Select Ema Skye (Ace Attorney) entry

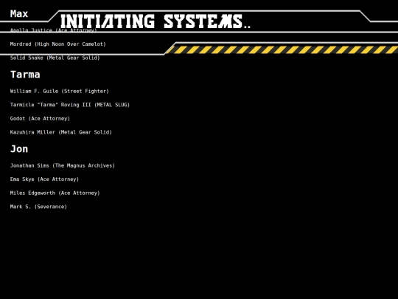pos(44,179)
